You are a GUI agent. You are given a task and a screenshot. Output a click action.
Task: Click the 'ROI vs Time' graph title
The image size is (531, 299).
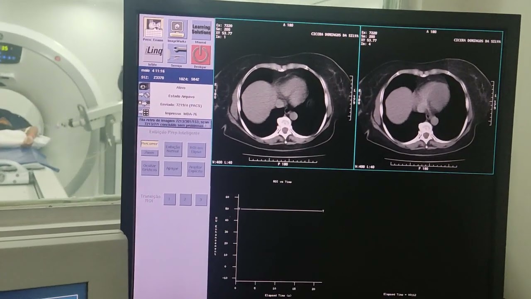[282, 181]
